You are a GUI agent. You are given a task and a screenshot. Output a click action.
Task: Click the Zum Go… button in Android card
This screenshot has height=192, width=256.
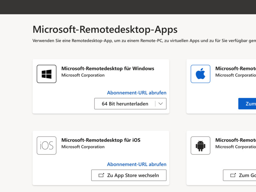239,175
